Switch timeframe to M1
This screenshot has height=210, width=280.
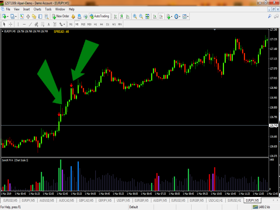point(71,24)
